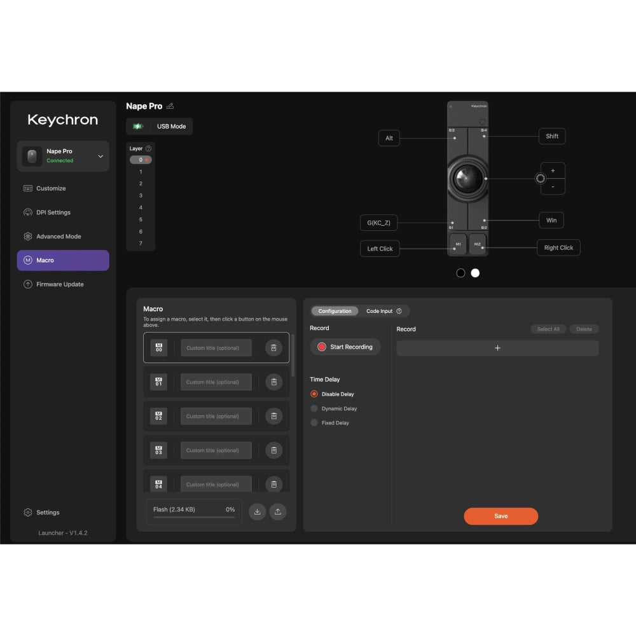Delete macro M00 with its trash icon

pos(273,348)
